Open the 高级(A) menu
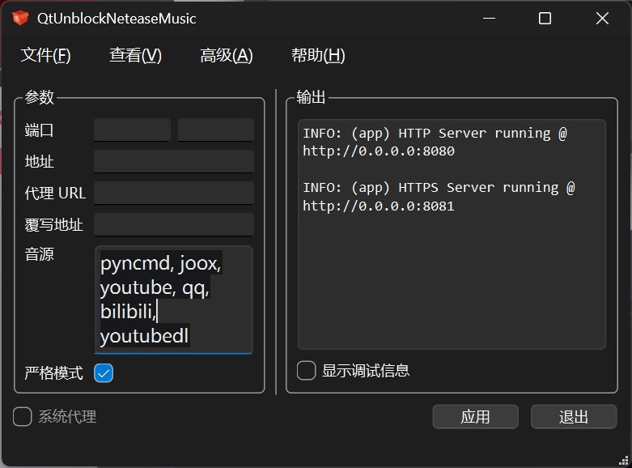Viewport: 632px width, 468px height. pyautogui.click(x=227, y=55)
